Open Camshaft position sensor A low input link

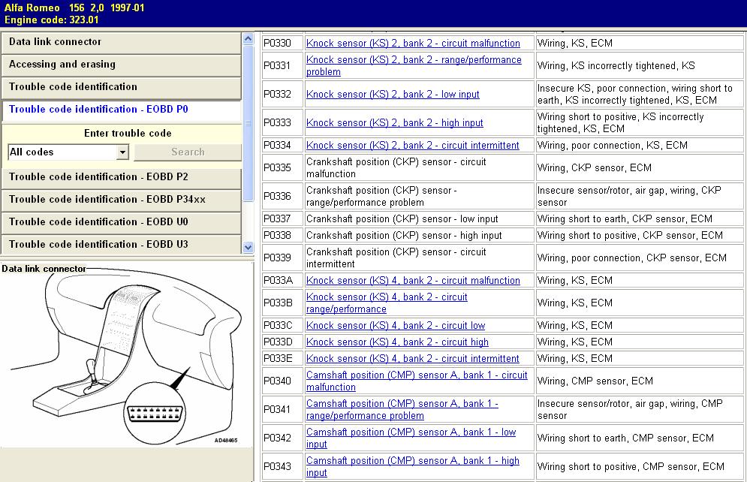(411, 438)
